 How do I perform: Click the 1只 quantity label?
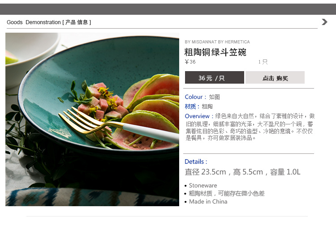click(263, 62)
